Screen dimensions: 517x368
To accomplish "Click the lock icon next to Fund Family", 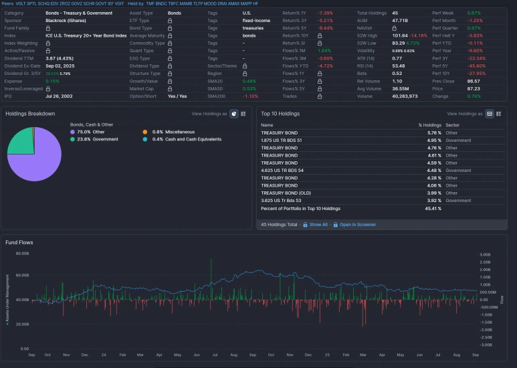I will click(48, 28).
